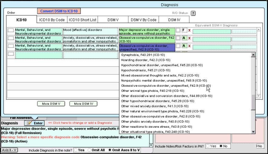Click the Diagnosis Enter pencil button
This screenshot has width=268, height=154.
(34, 123)
